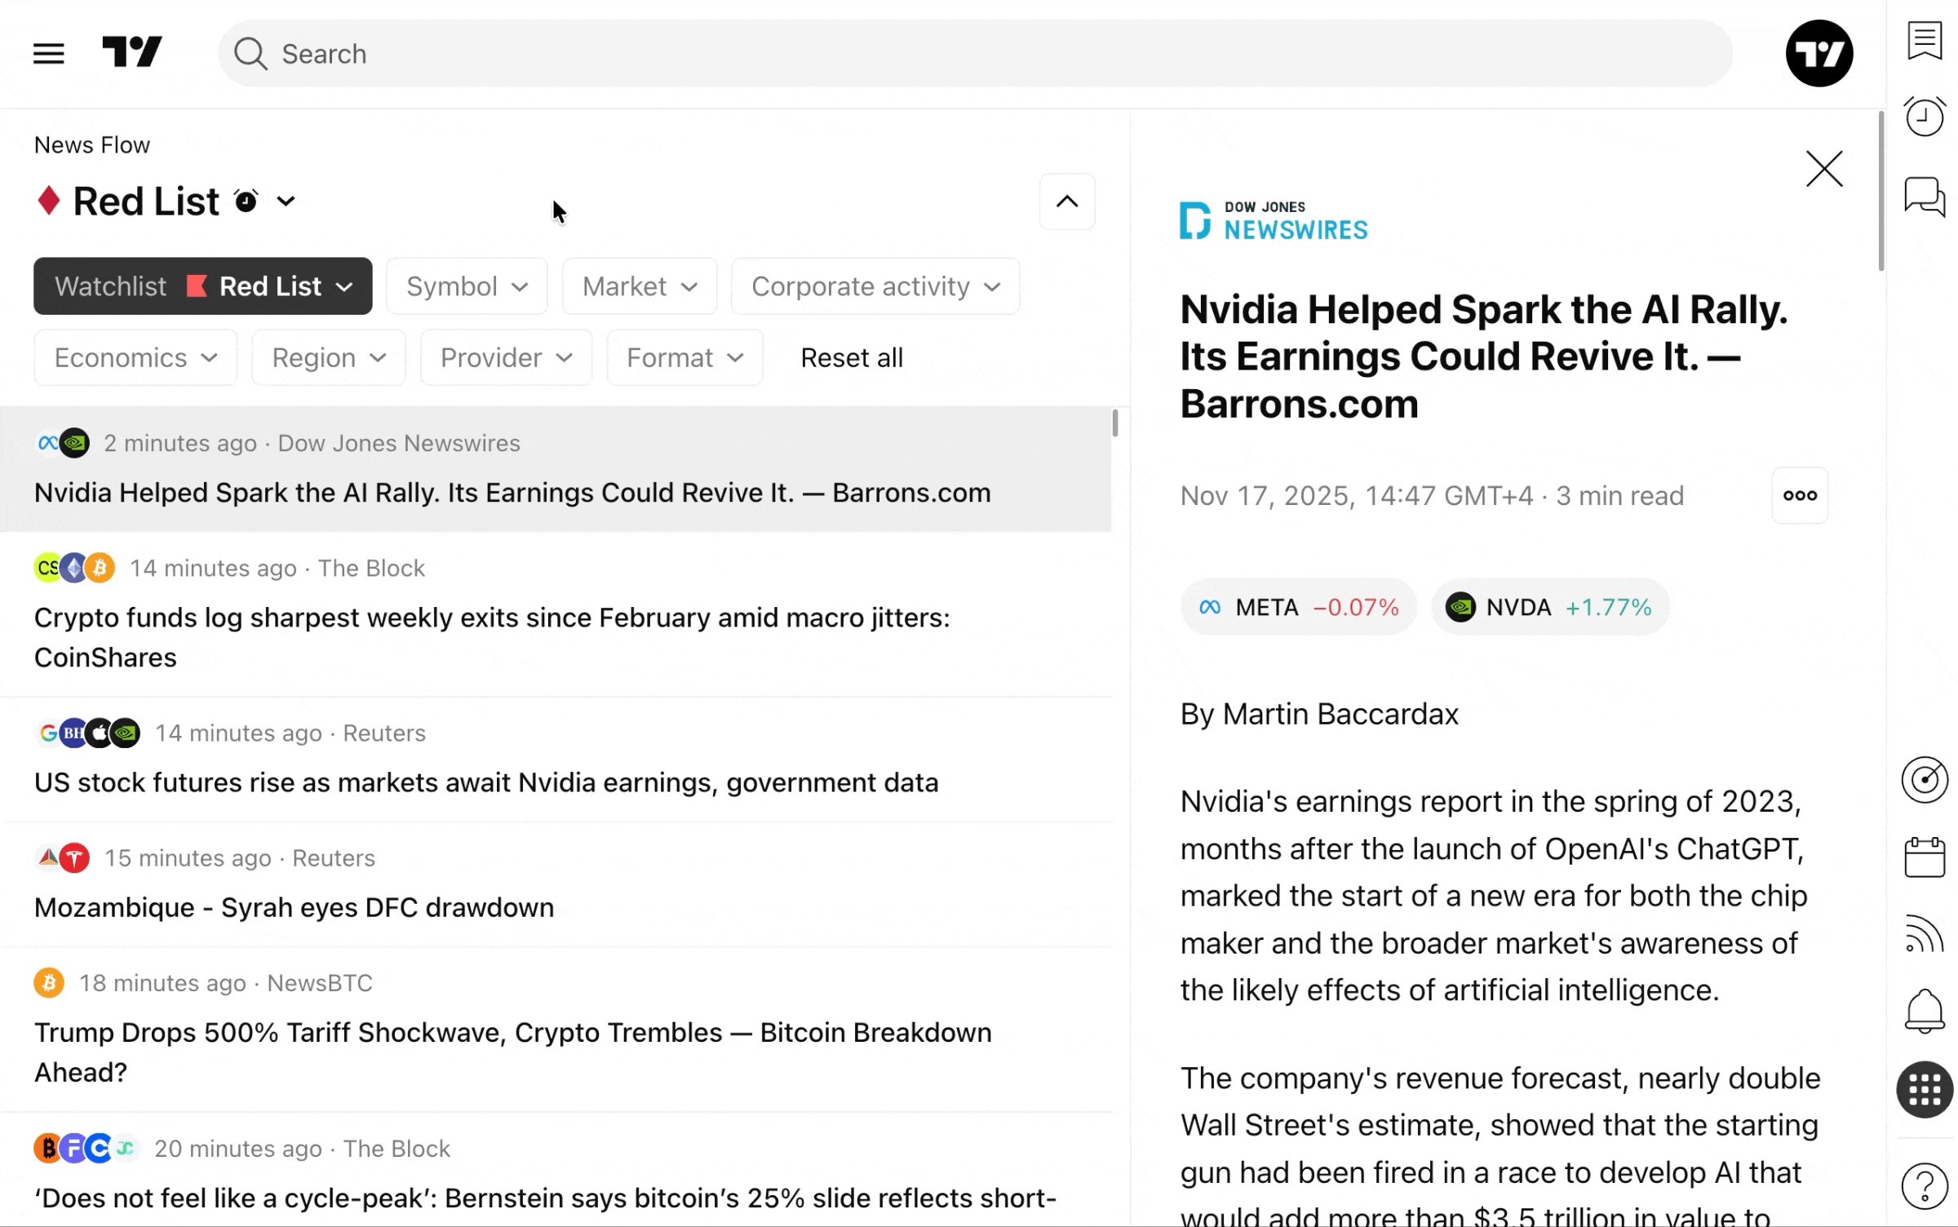The image size is (1958, 1227).
Task: Click Reset all filters
Action: tap(851, 358)
